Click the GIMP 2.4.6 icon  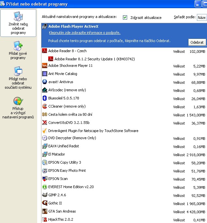coord(45,195)
